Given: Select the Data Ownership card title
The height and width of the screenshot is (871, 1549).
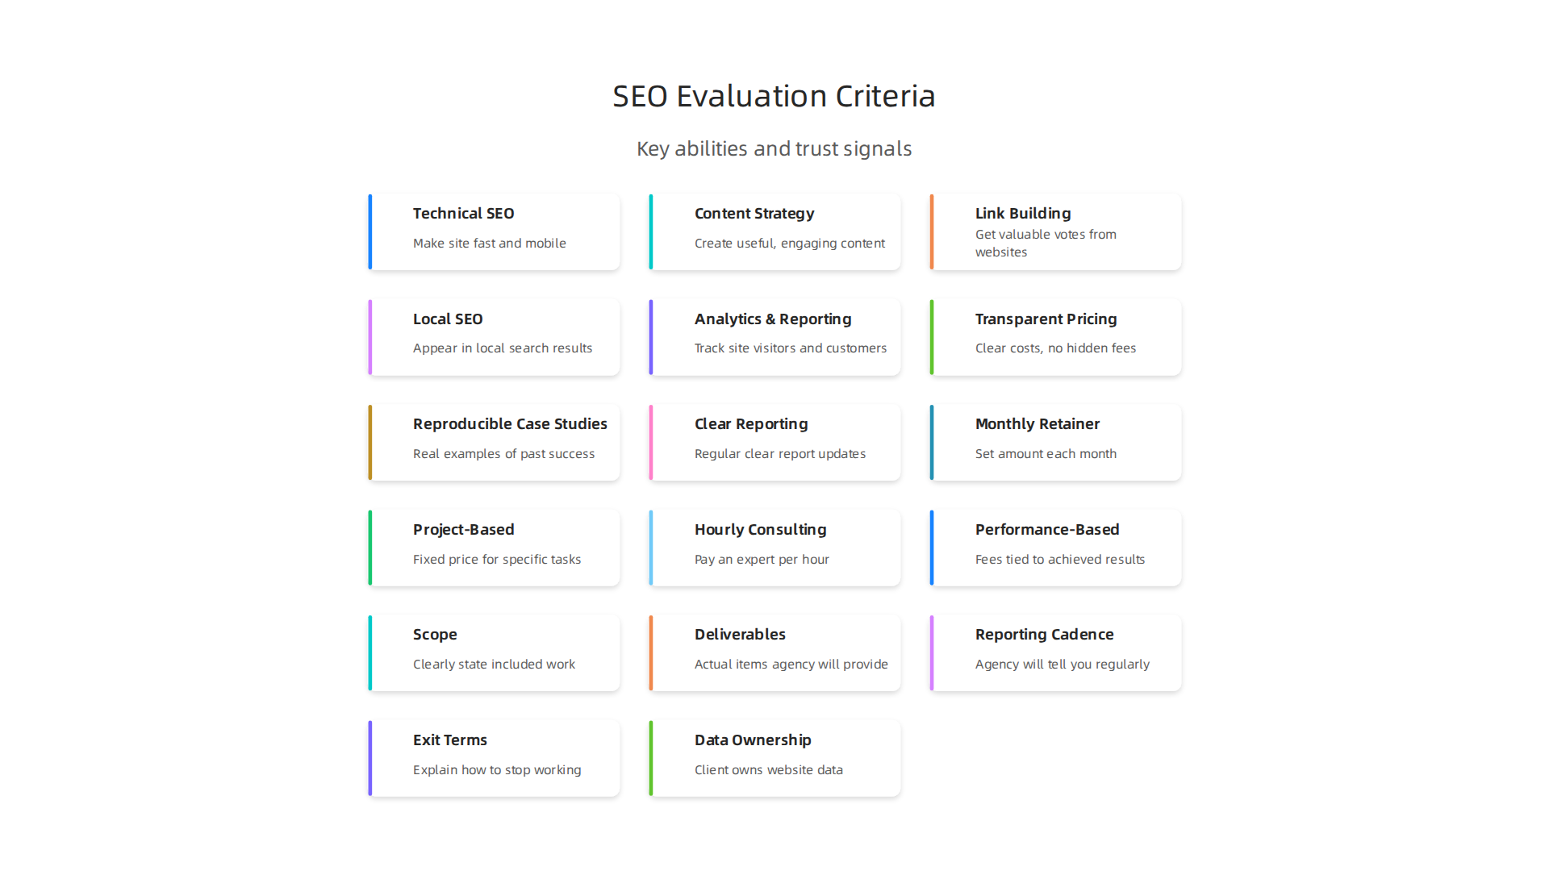Looking at the screenshot, I should 753,740.
